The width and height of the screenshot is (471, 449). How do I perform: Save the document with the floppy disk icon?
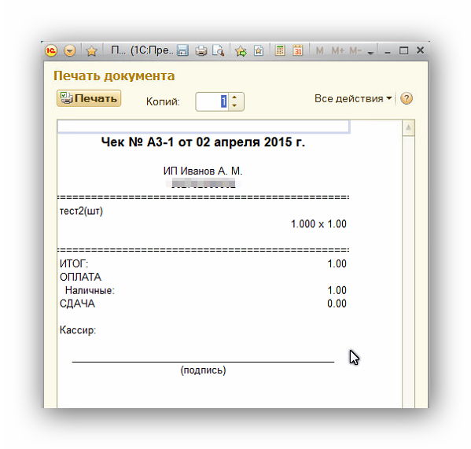pos(182,50)
